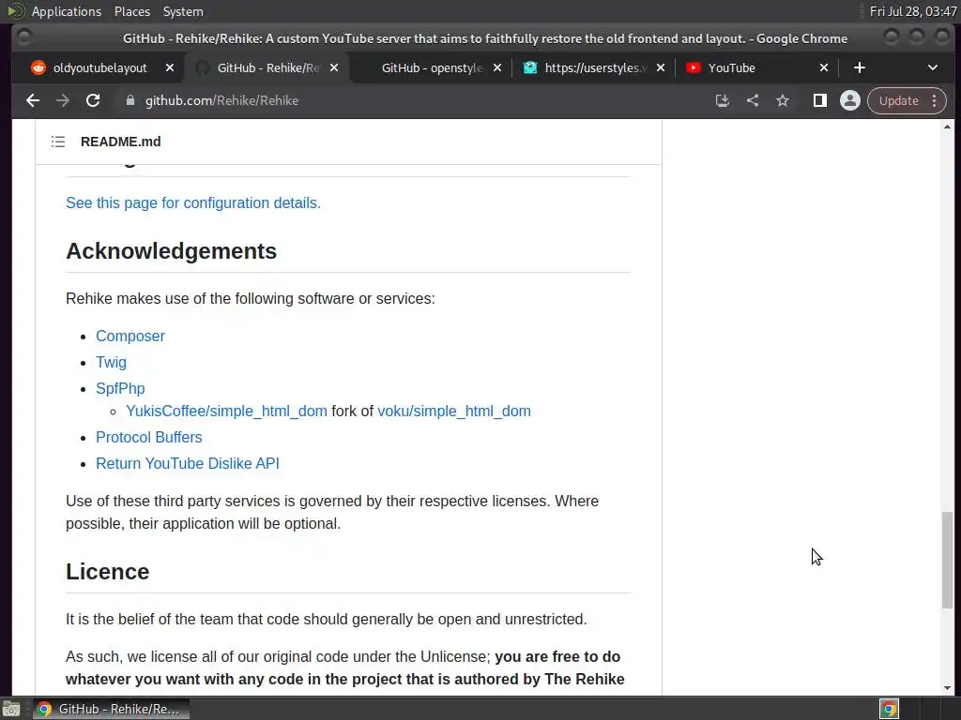Click the page vertical scrollbar thumb
This screenshot has height=720, width=961.
point(948,560)
